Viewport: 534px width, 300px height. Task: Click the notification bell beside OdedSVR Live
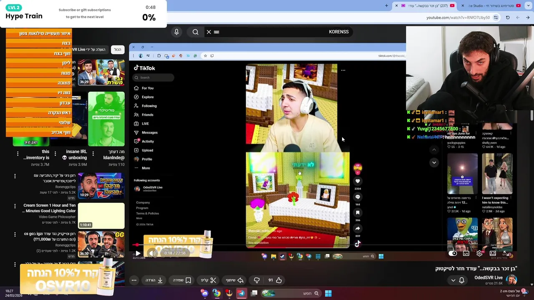point(461,280)
